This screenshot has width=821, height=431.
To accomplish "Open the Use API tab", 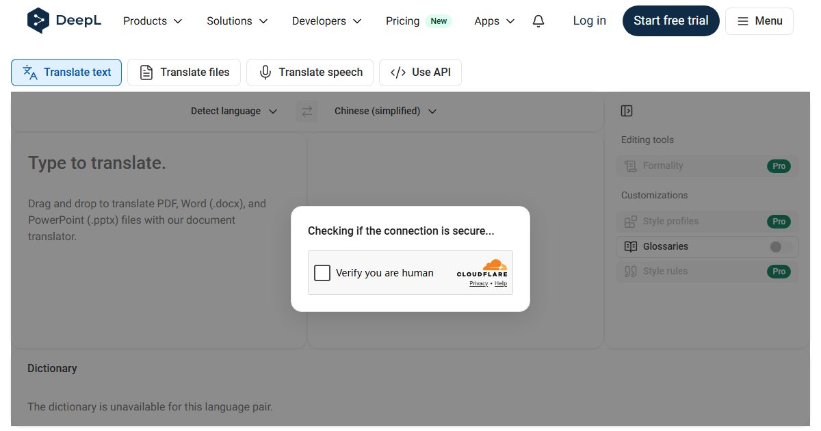I will (420, 73).
